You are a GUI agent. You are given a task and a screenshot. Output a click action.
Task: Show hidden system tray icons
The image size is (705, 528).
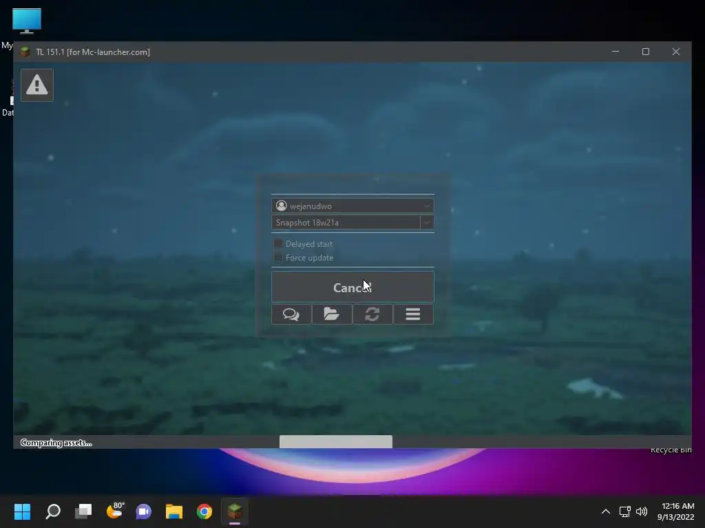(x=606, y=511)
